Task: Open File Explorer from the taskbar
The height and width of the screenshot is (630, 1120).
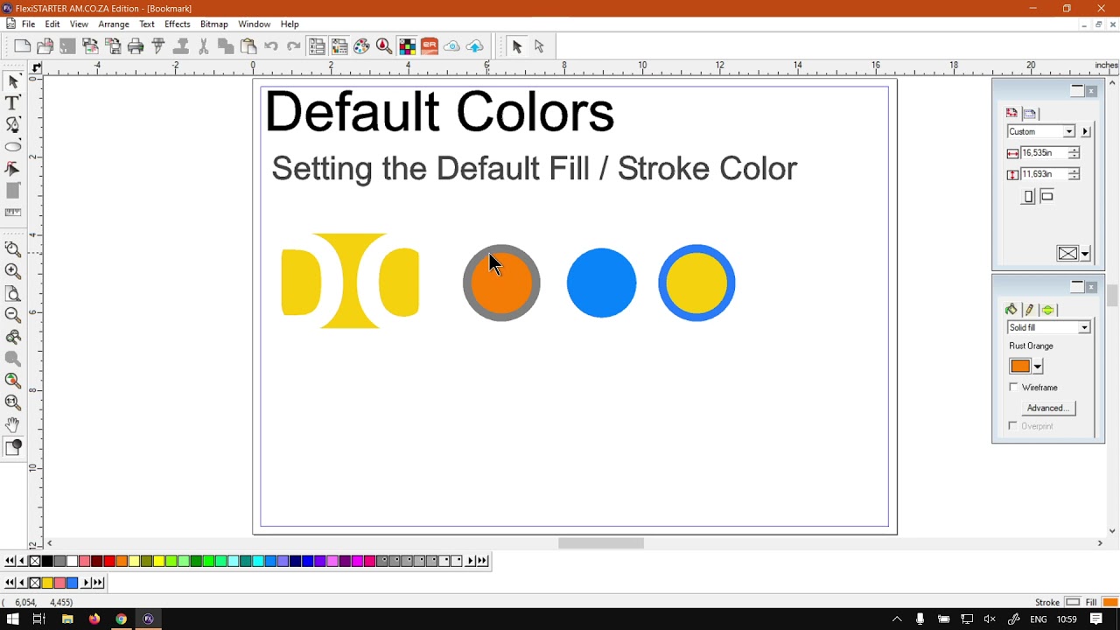Action: coord(67,619)
